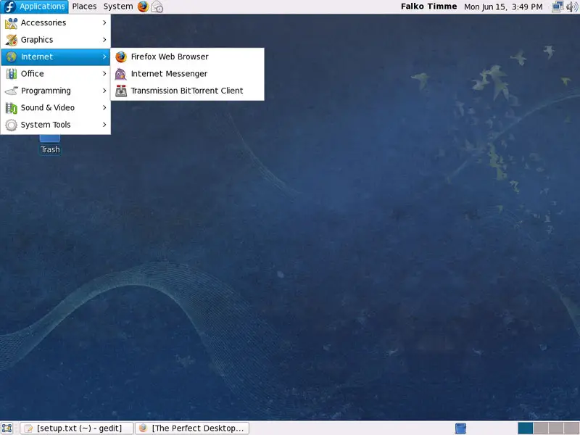The height and width of the screenshot is (435, 580).
Task: Launch Firefox from the top panel icon
Action: 143,7
